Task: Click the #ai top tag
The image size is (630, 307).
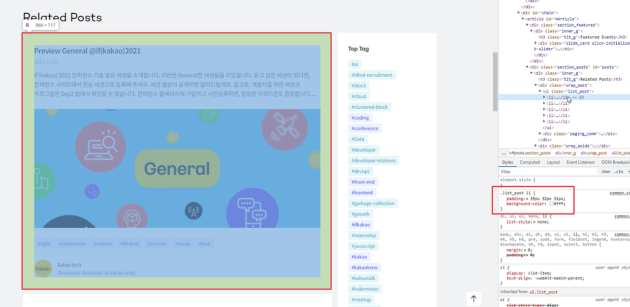Action: click(x=355, y=64)
